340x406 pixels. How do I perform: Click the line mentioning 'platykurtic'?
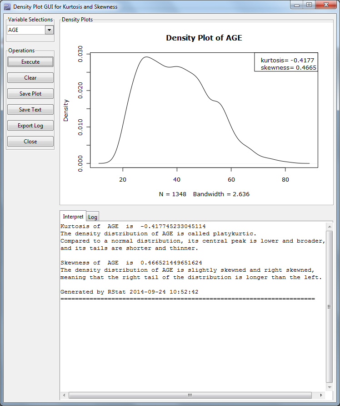158,233
